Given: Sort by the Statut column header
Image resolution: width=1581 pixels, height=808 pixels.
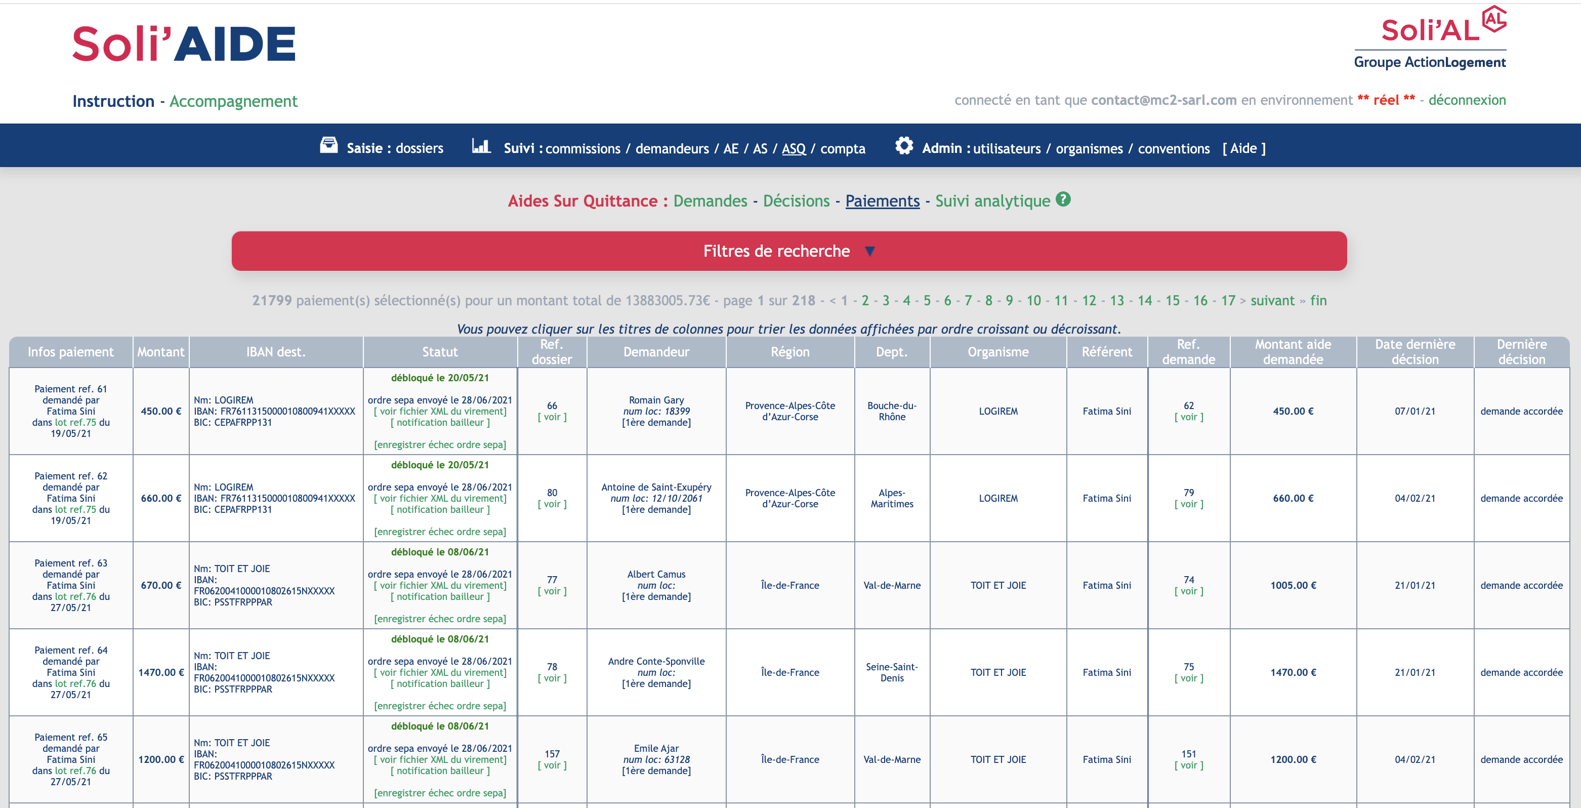Looking at the screenshot, I should 440,352.
